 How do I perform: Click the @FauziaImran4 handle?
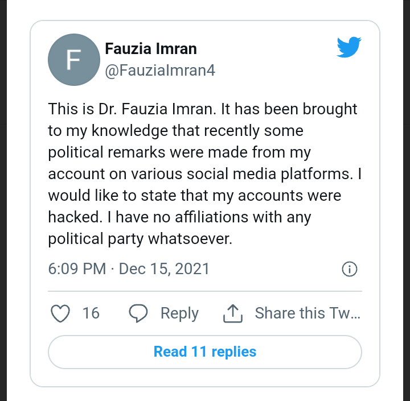click(x=160, y=71)
